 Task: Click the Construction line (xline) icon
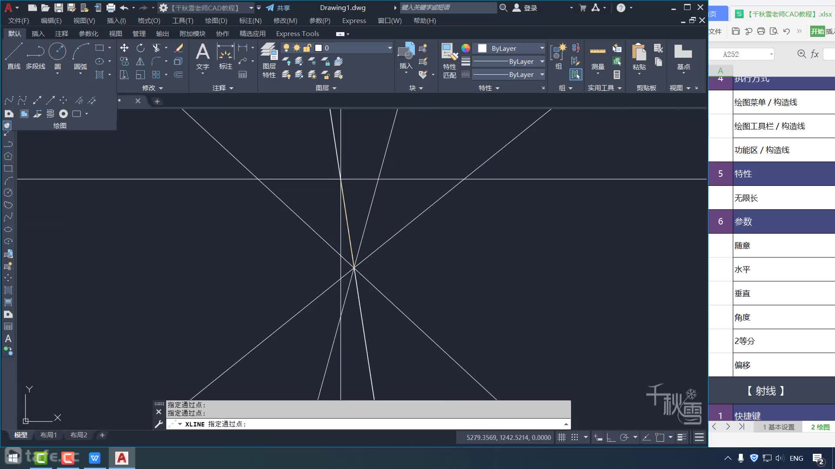[x=37, y=100]
